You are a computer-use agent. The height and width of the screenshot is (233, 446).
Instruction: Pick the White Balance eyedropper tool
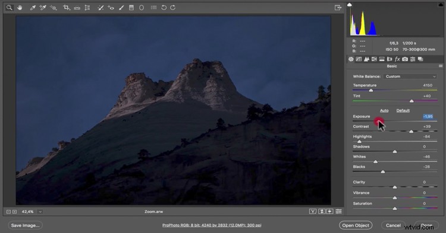(33, 8)
